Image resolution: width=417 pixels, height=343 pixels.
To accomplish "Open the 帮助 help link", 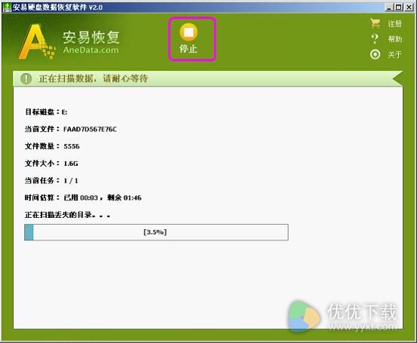I will coord(395,39).
